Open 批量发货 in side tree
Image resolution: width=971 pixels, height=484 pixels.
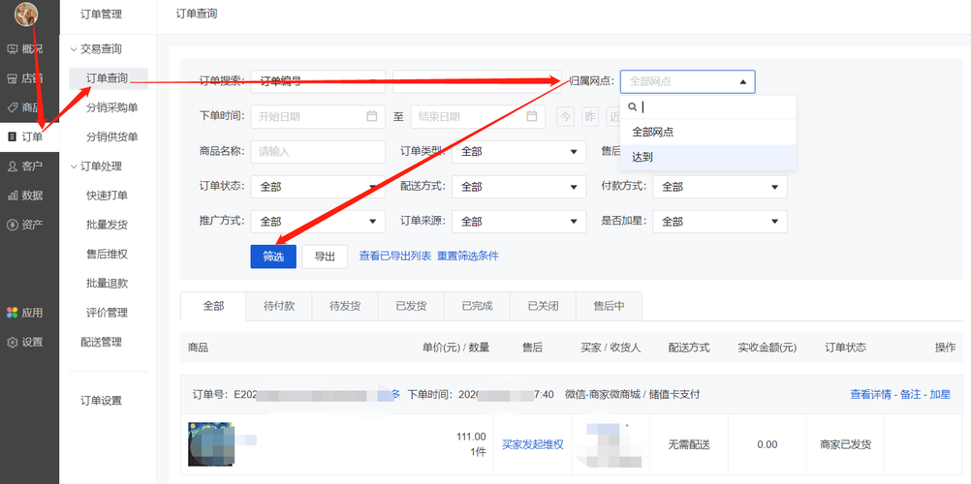pyautogui.click(x=107, y=225)
